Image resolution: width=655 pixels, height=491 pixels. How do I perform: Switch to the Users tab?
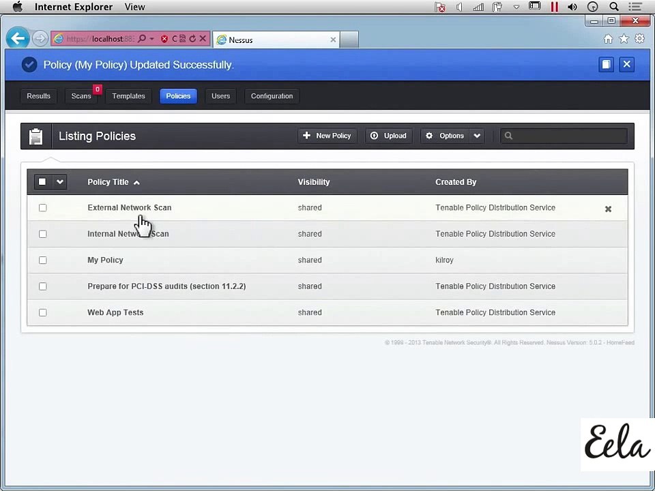(x=220, y=96)
